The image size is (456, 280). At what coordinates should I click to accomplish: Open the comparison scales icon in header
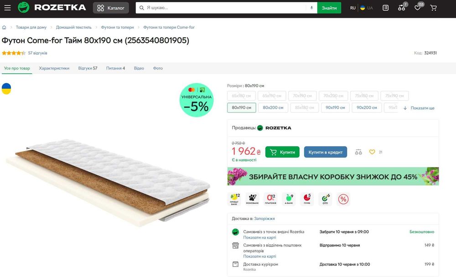pyautogui.click(x=401, y=8)
